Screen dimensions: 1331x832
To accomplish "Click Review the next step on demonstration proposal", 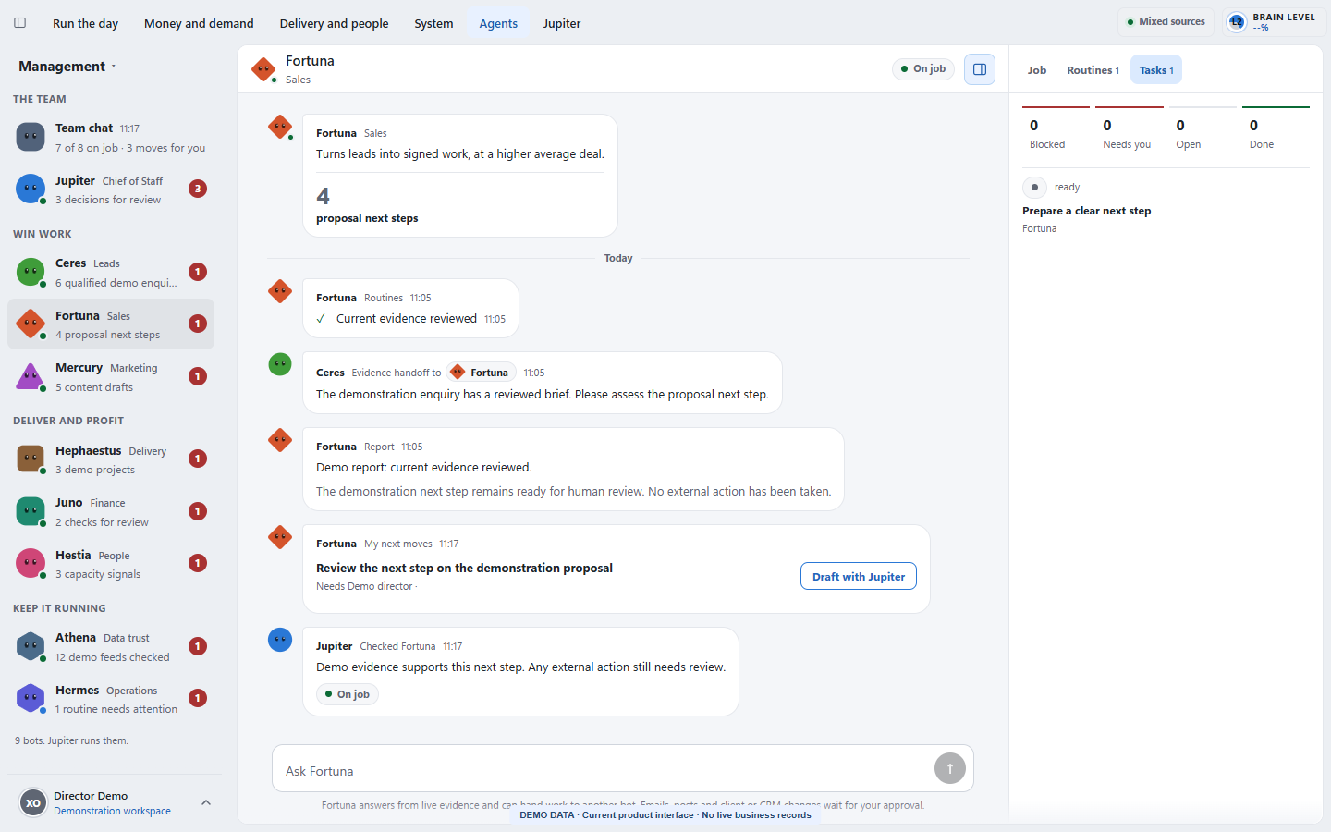I will [x=464, y=569].
